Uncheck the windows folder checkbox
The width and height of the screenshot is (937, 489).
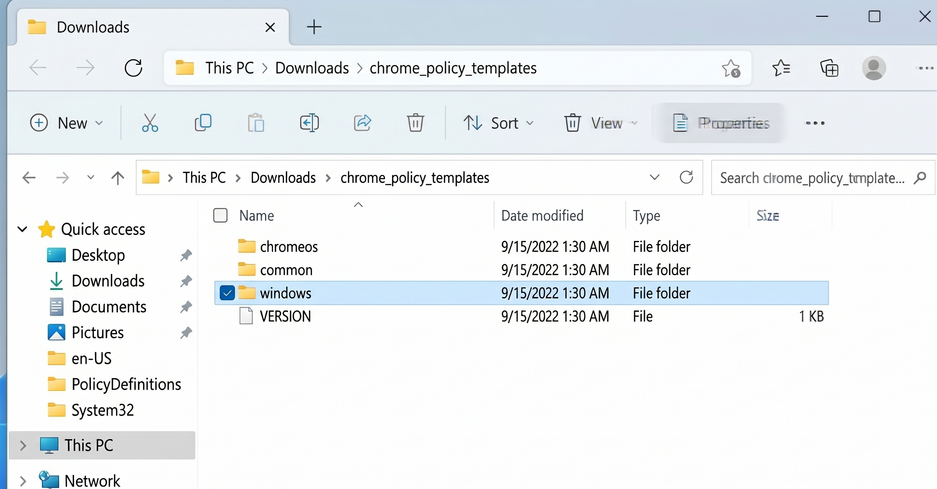coord(227,293)
